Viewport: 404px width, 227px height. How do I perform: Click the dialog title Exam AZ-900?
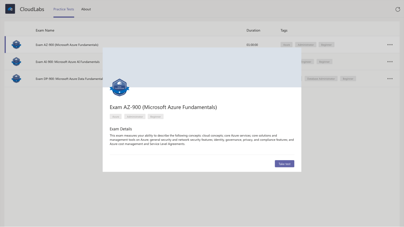pyautogui.click(x=163, y=107)
